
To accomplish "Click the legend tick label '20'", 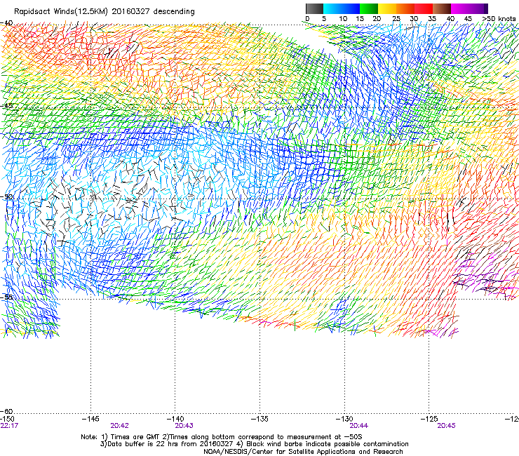I will (x=377, y=19).
